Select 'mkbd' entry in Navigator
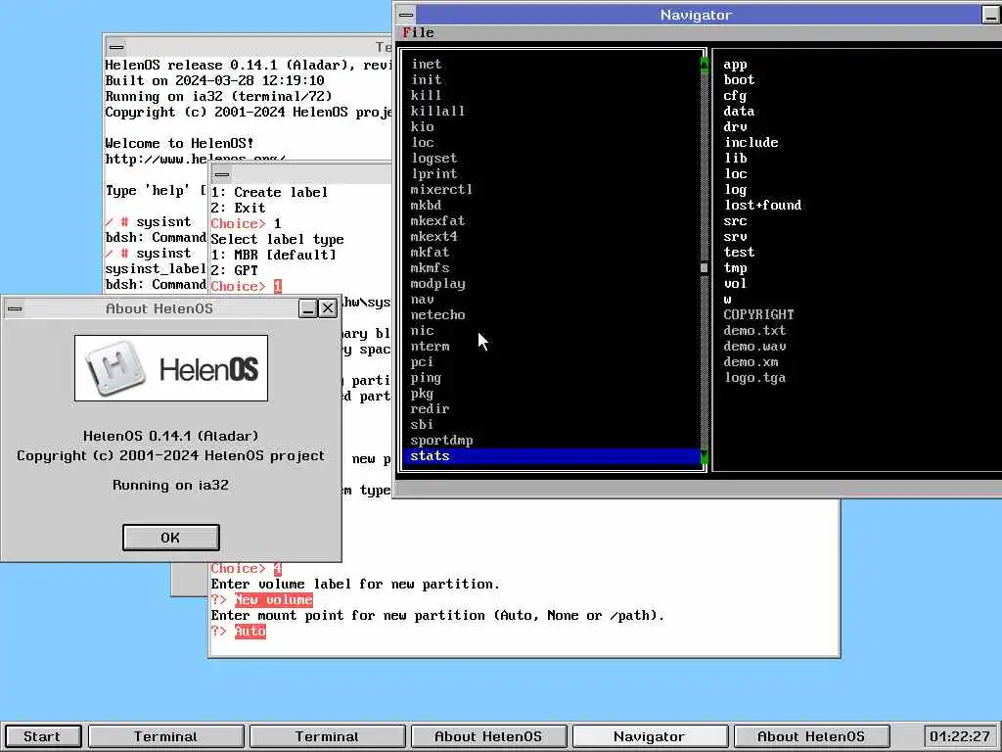The width and height of the screenshot is (1002, 752). [427, 205]
